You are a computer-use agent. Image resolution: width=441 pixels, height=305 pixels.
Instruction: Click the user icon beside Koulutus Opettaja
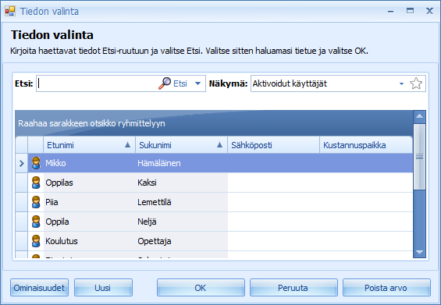pyautogui.click(x=36, y=241)
